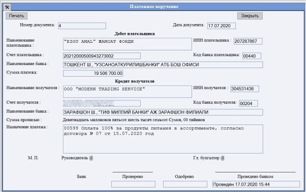Image resolution: width=306 pixels, height=192 pixels.
Task: Click the Наименование получателя text area
Action: (x=127, y=92)
